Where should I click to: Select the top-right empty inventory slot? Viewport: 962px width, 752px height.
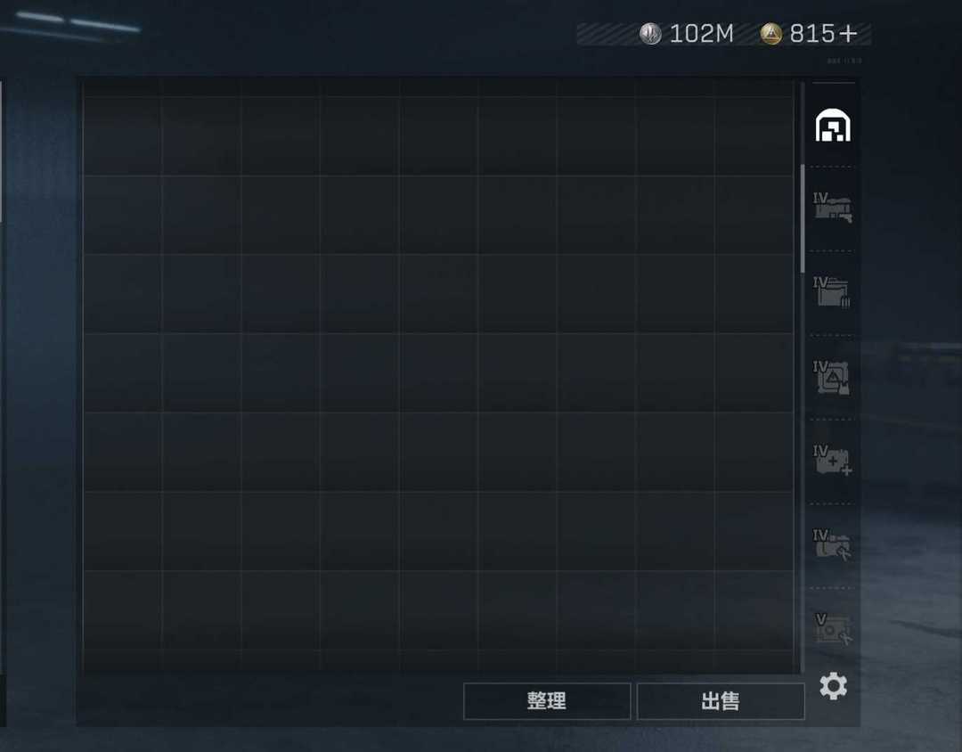pos(754,135)
